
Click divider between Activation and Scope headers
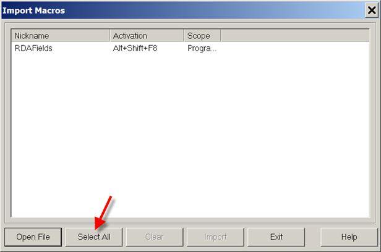[x=184, y=36]
